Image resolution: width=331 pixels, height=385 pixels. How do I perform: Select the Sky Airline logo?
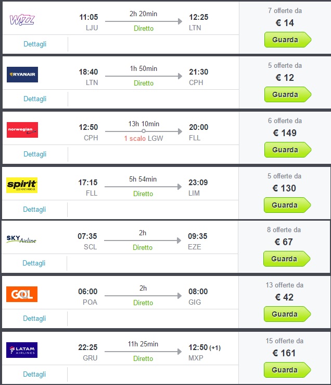[x=21, y=239]
